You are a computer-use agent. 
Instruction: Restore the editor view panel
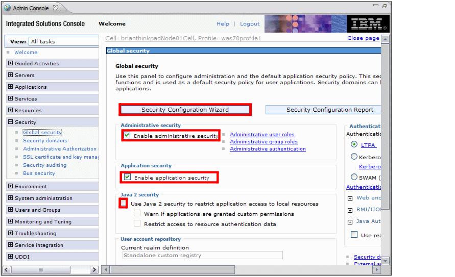tap(385, 6)
